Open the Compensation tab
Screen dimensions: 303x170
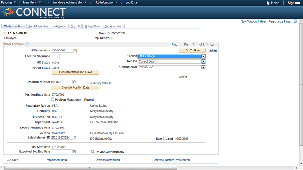(113, 26)
